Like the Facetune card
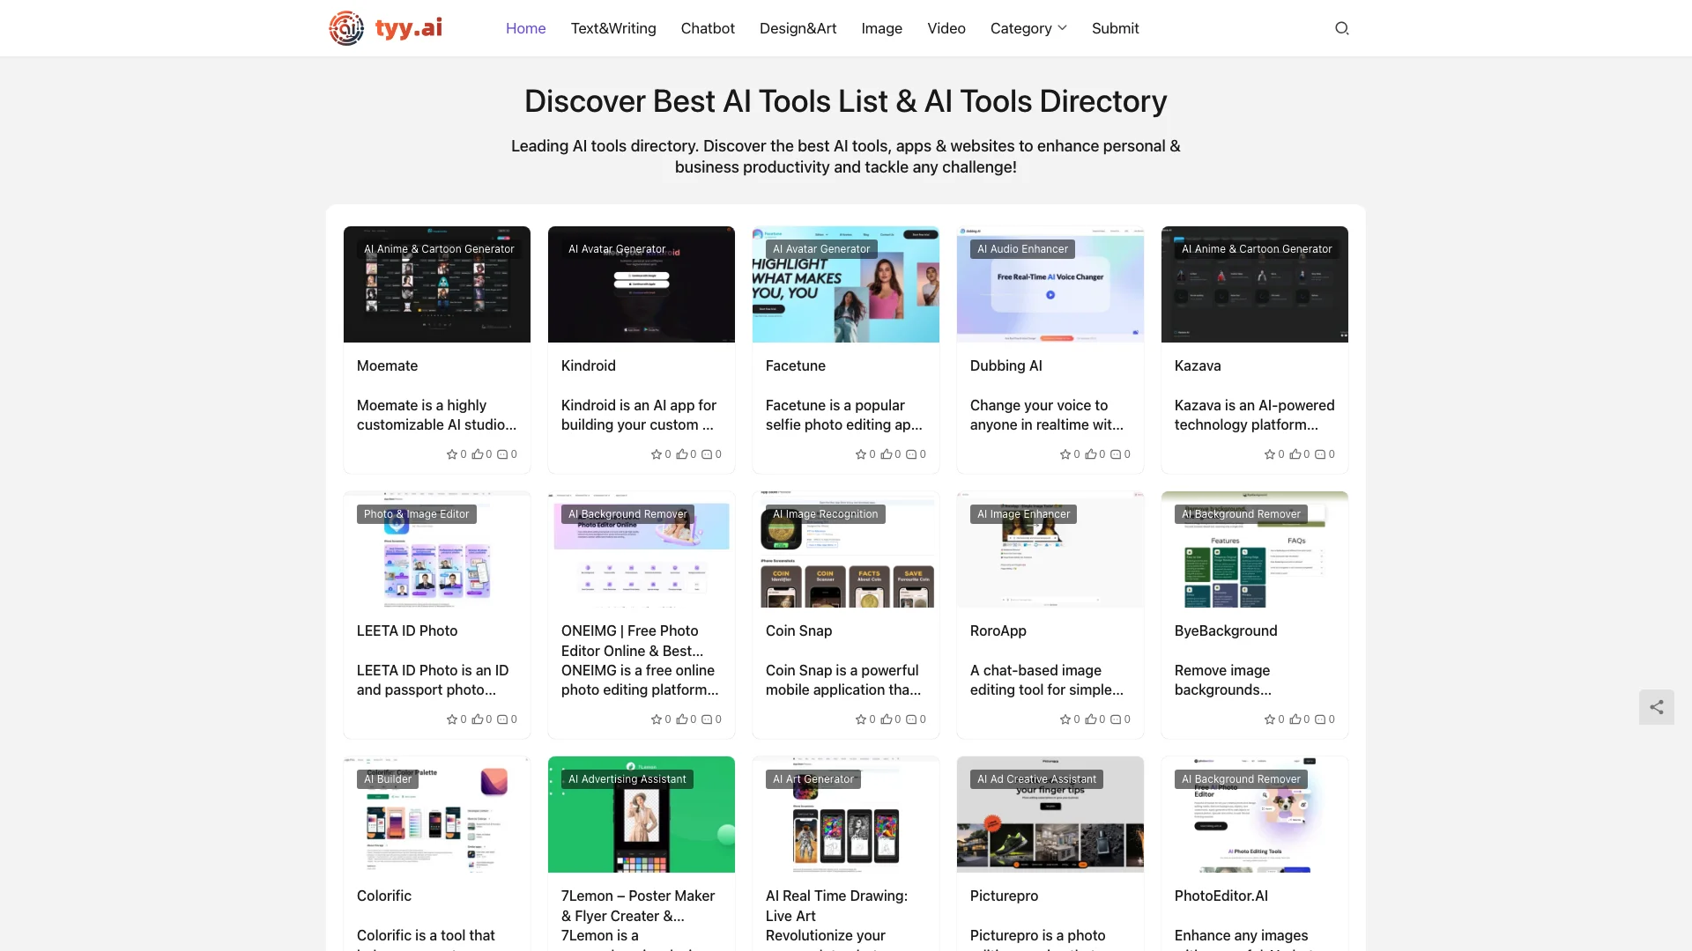Screen dimensions: 1692x951 point(886,454)
